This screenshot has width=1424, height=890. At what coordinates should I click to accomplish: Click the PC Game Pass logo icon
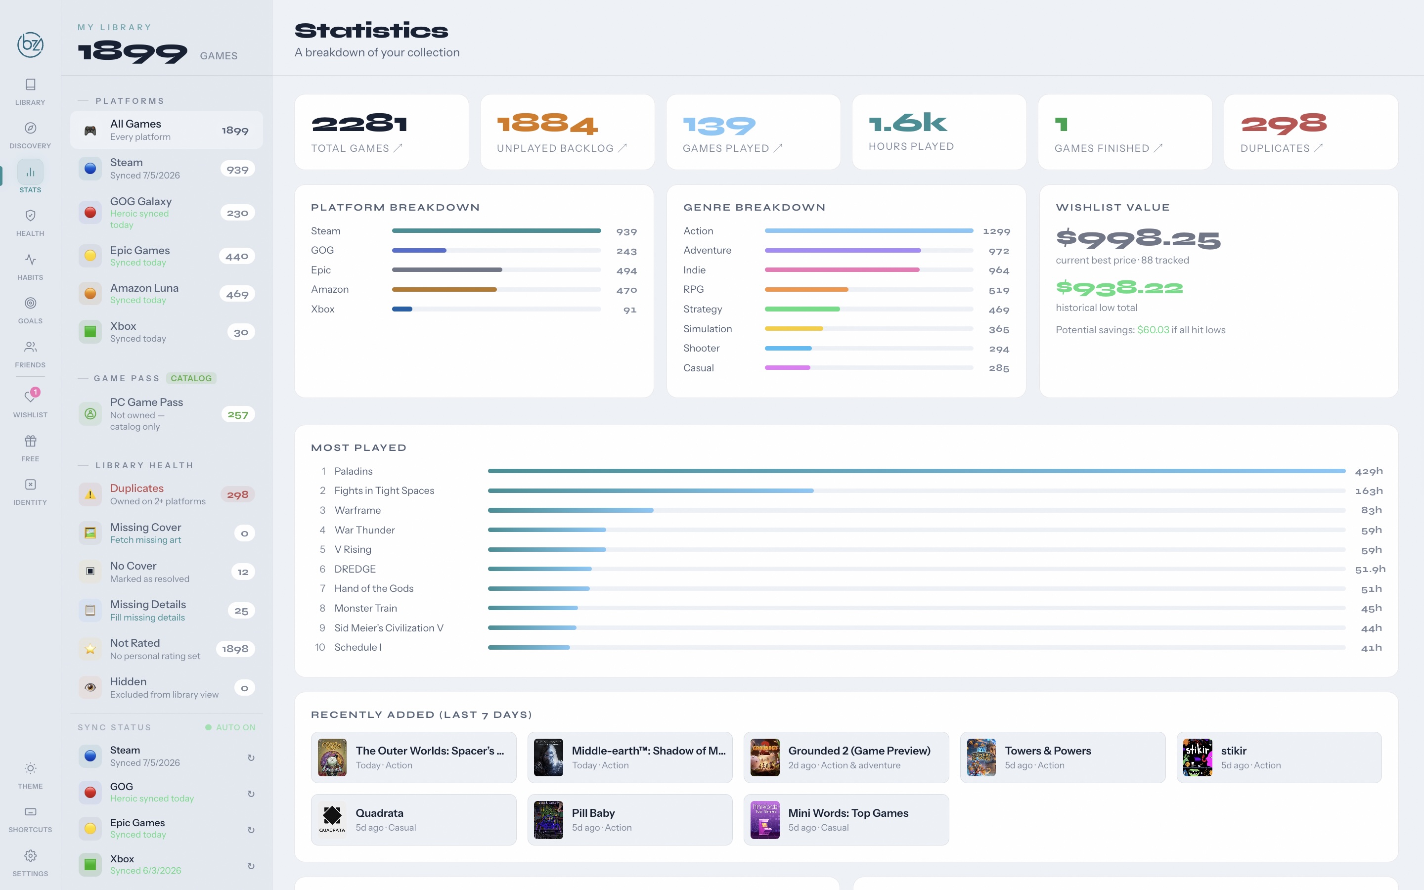pyautogui.click(x=90, y=414)
